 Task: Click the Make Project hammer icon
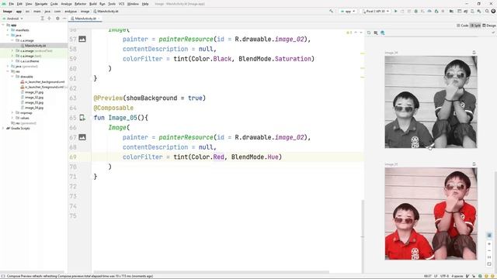point(332,11)
